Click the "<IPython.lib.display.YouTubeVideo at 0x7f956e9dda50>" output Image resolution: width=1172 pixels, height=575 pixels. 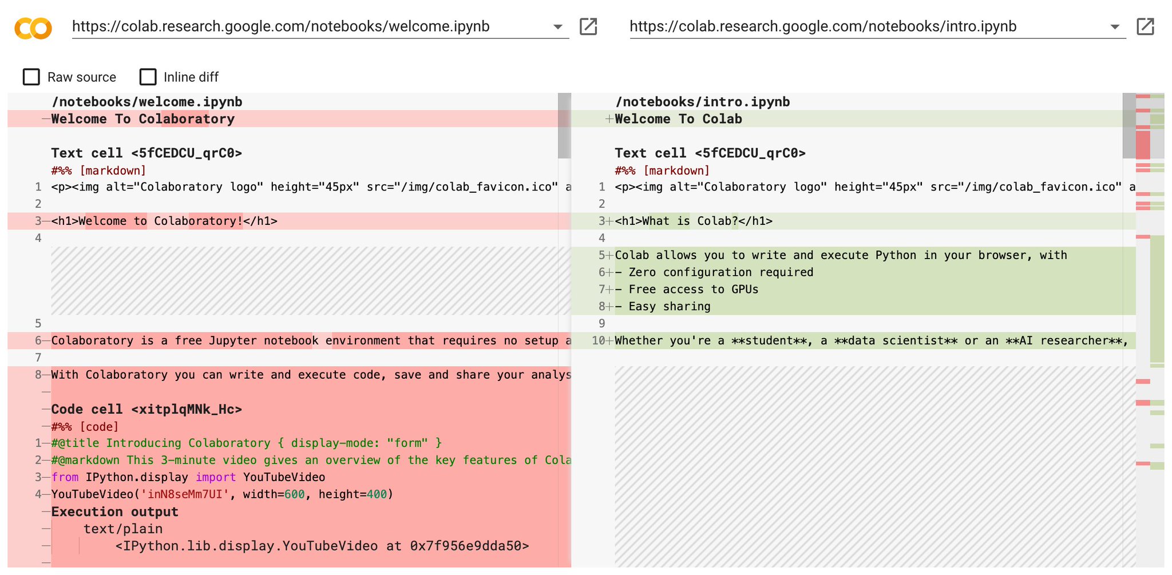coord(322,546)
